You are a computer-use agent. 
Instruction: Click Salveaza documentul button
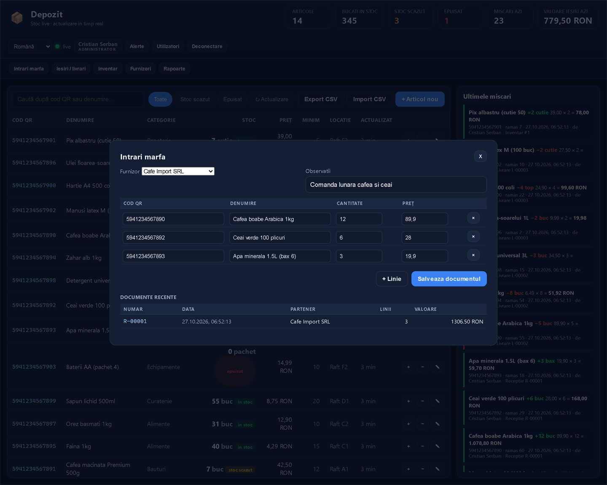click(x=449, y=279)
